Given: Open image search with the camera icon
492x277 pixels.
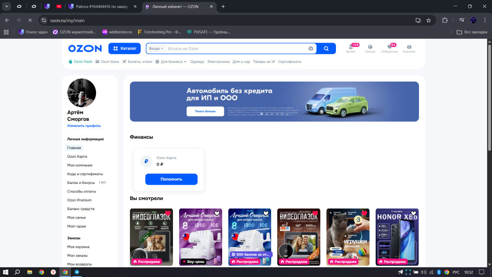Looking at the screenshot, I should pyautogui.click(x=311, y=48).
